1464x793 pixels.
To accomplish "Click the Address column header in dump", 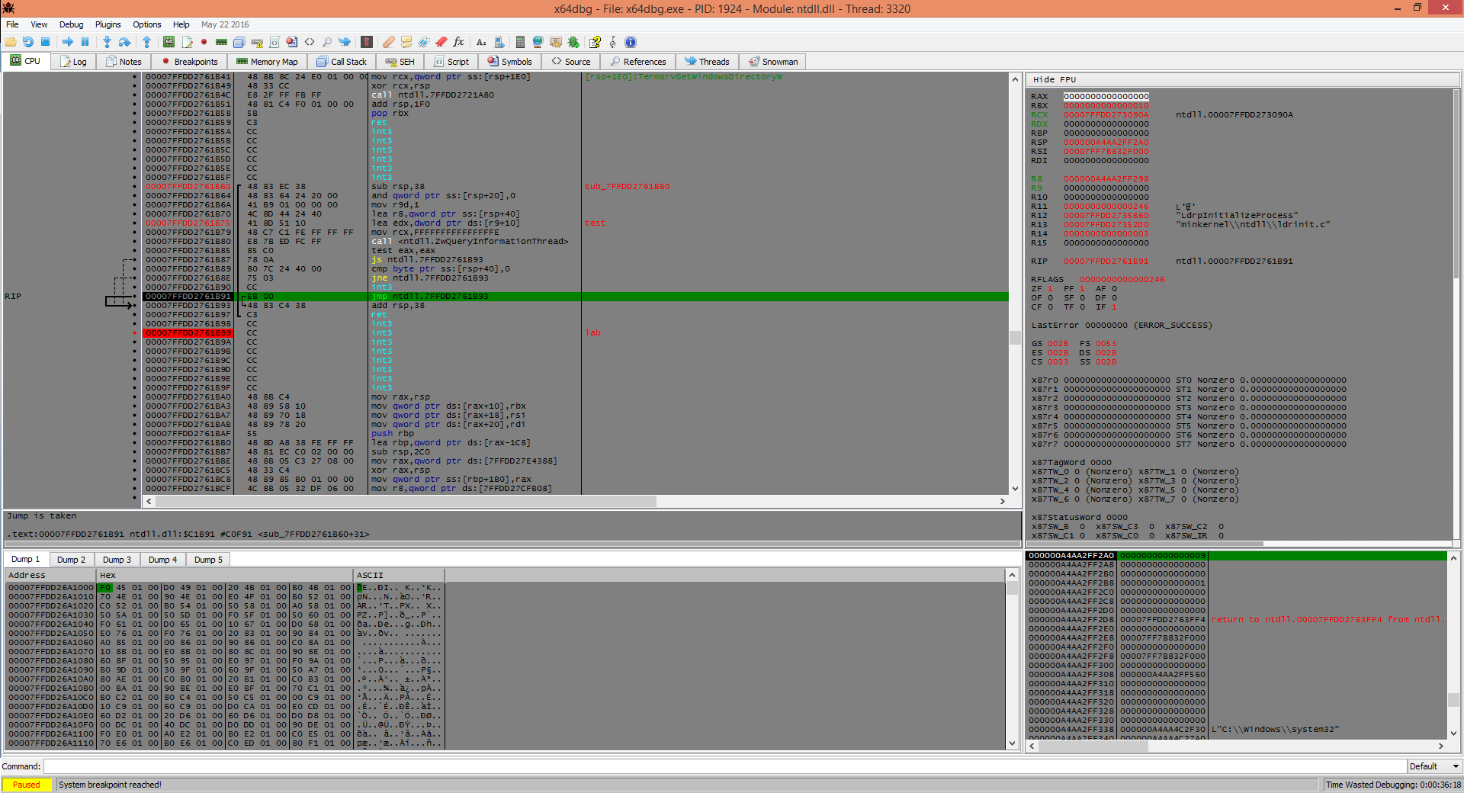I will 50,575.
